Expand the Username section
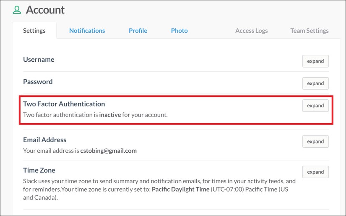 pos(315,61)
